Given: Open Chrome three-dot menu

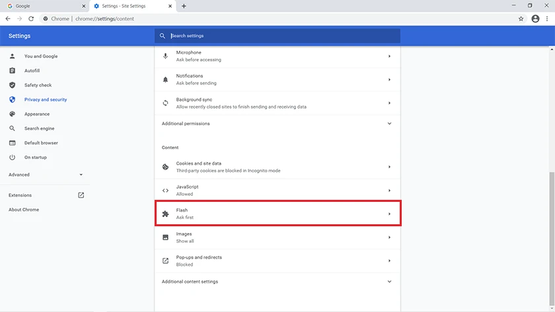Looking at the screenshot, I should click(547, 18).
